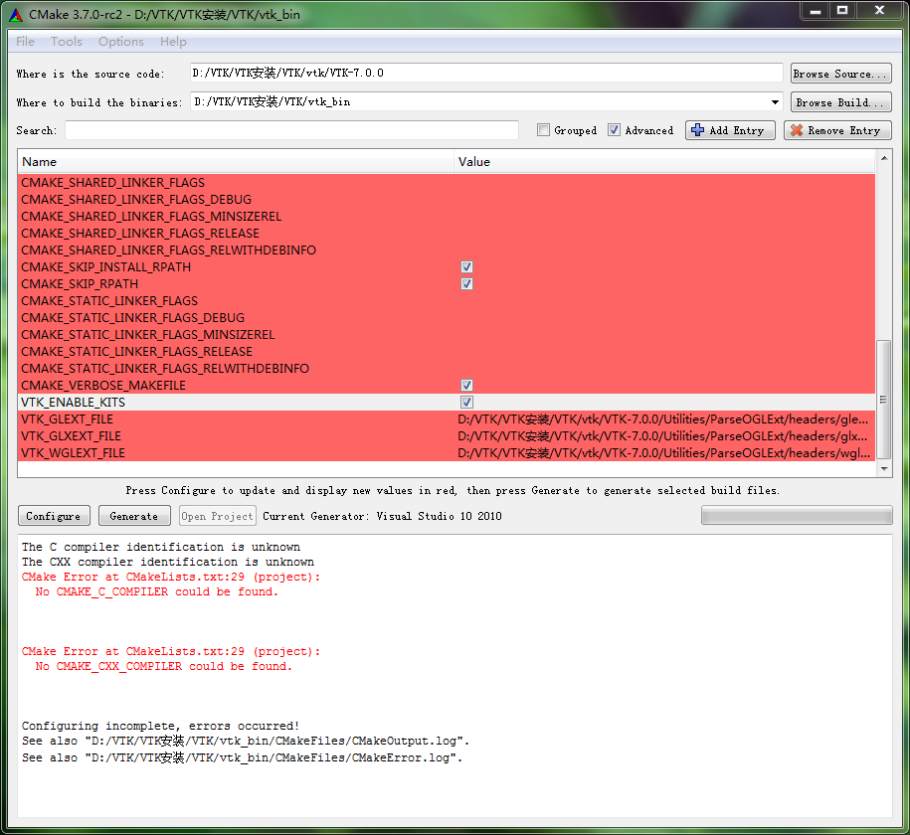The image size is (910, 835).
Task: Click the Browse Build button
Action: point(841,102)
